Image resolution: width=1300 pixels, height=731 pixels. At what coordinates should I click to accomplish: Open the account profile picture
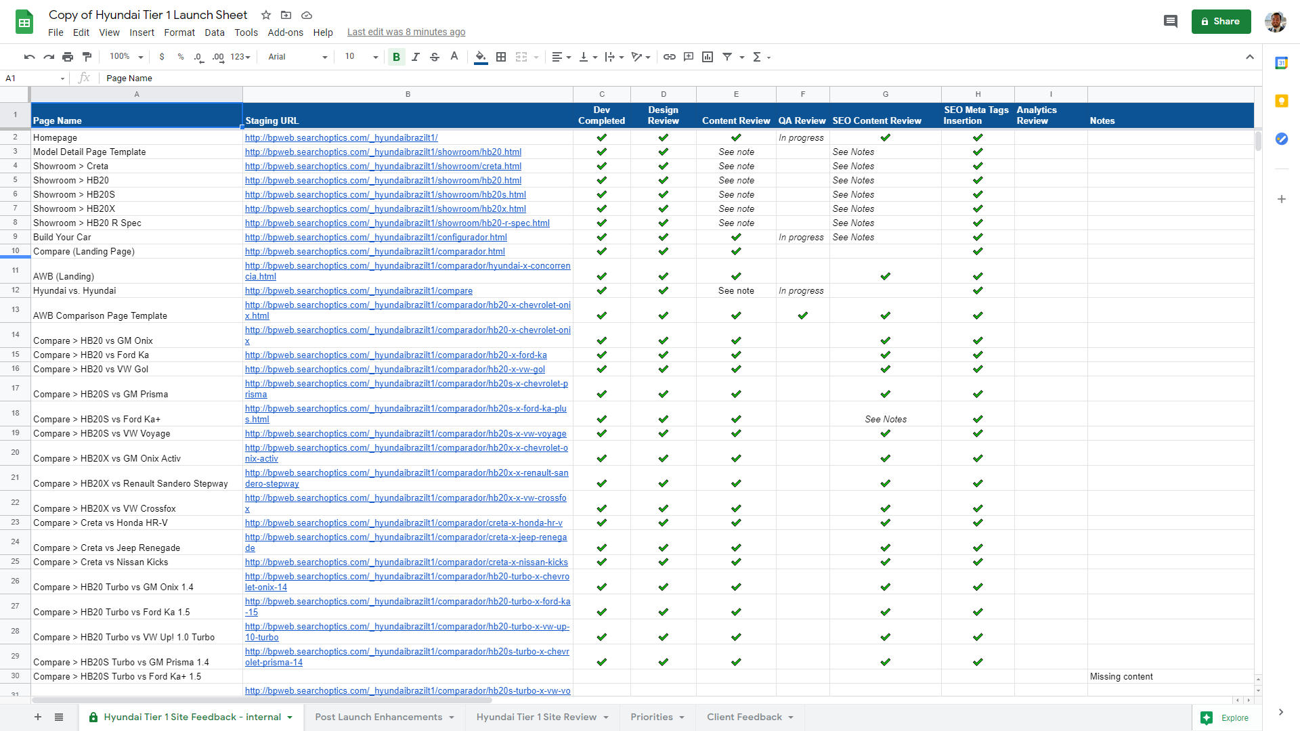click(1276, 22)
